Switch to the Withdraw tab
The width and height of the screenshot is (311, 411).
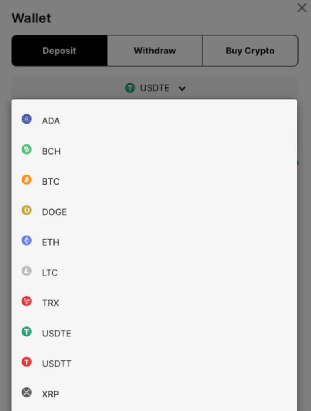[154, 51]
